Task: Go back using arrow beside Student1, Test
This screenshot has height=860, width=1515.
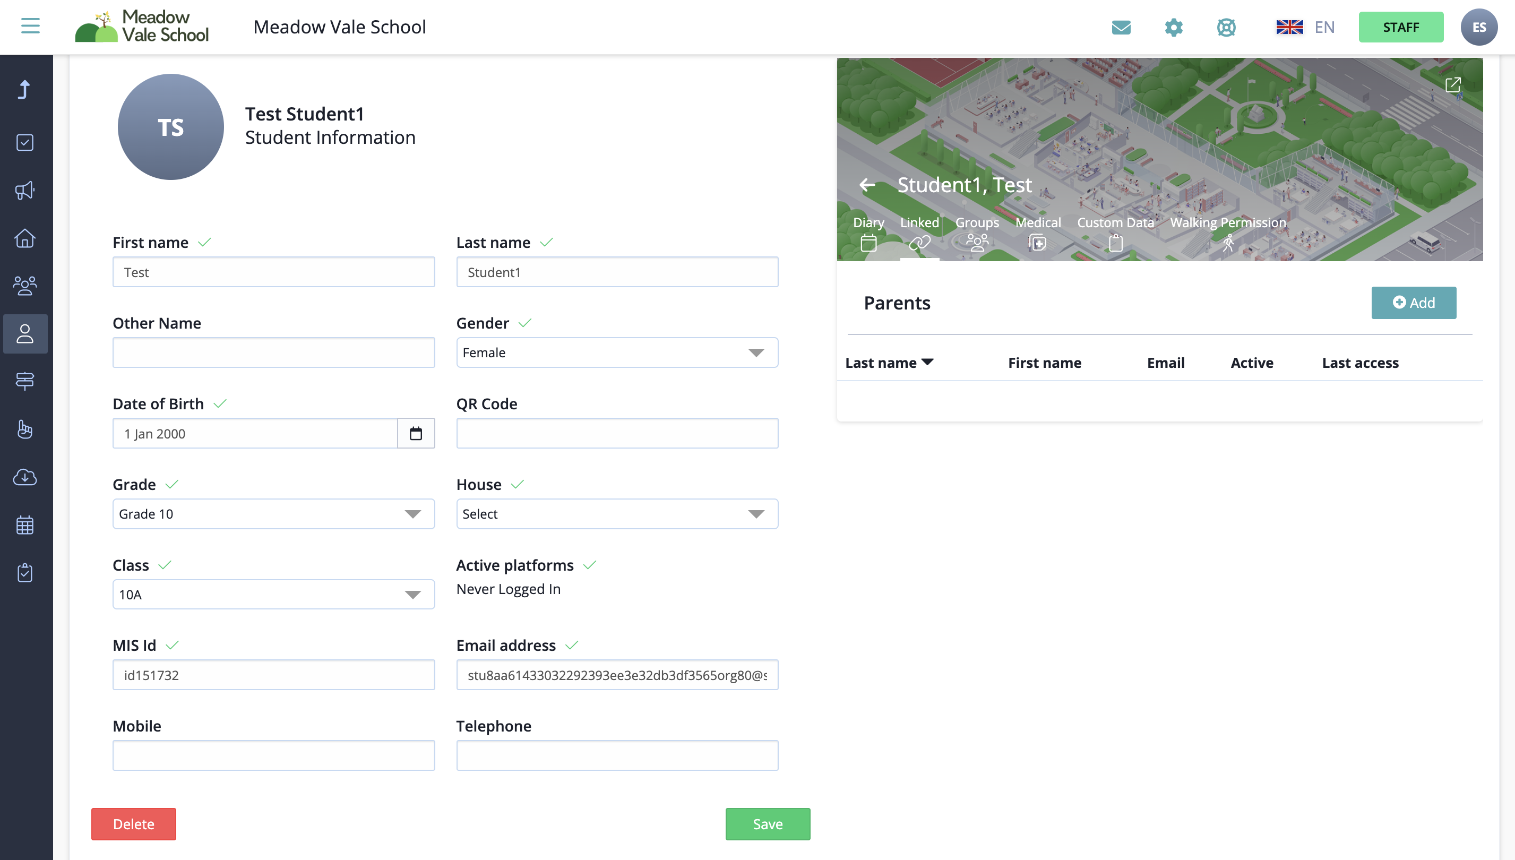Action: coord(866,185)
